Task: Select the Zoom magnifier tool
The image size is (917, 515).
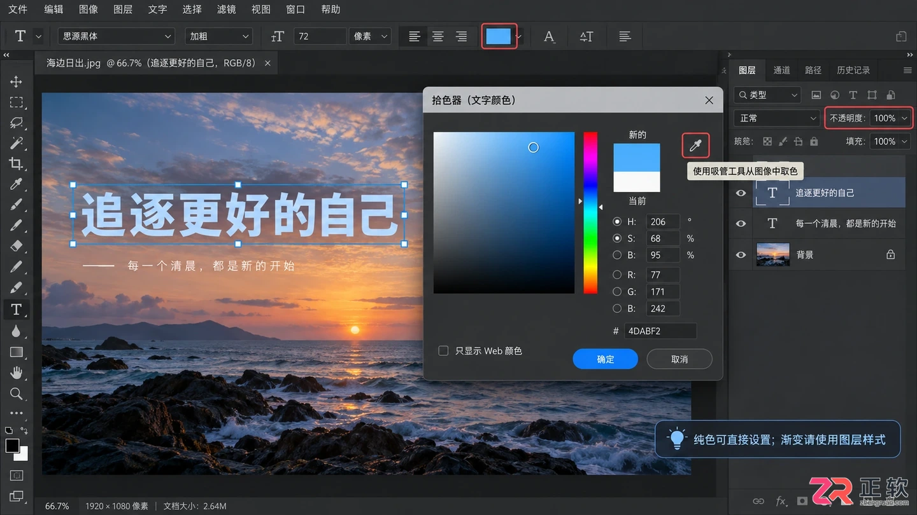Action: (x=17, y=394)
